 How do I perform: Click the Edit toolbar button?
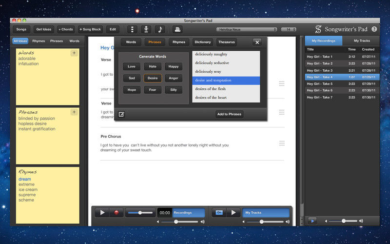pos(113,29)
